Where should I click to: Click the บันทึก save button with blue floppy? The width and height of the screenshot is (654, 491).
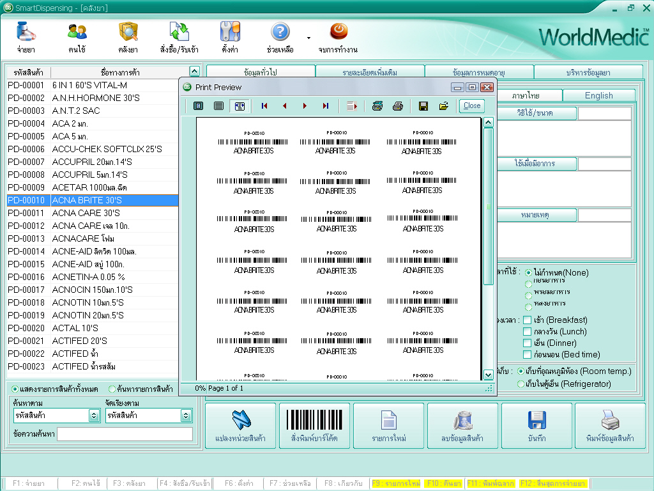tap(536, 425)
